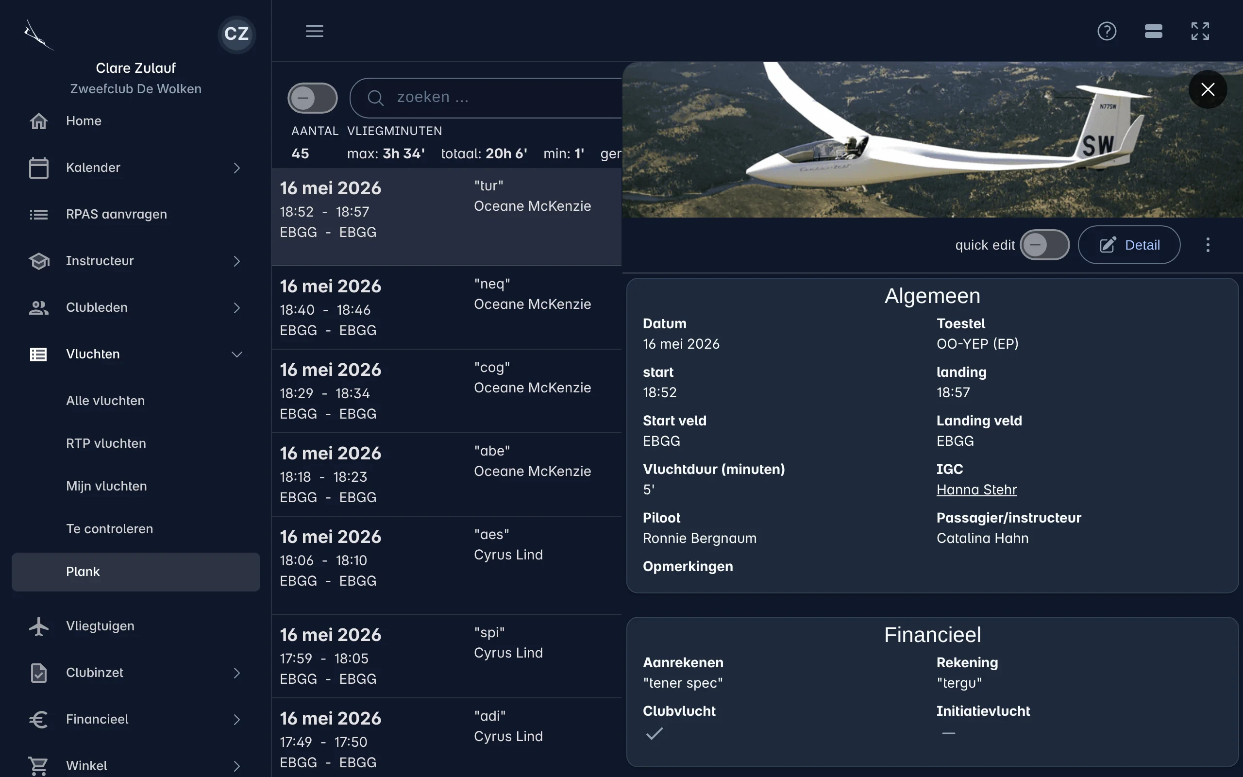Enter fullscreen with the expand arrows icon

point(1200,31)
